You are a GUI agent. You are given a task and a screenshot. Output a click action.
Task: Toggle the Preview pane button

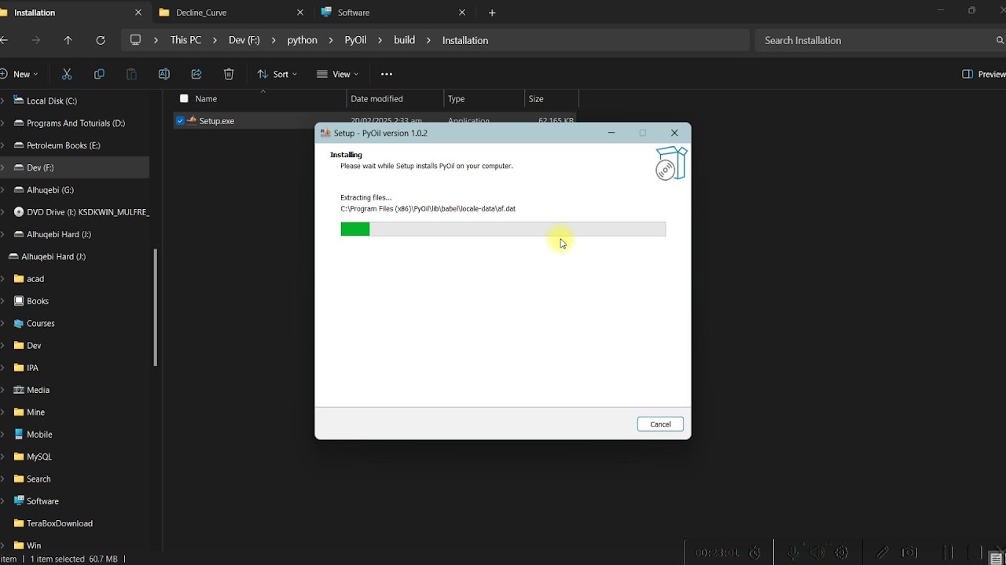[983, 74]
